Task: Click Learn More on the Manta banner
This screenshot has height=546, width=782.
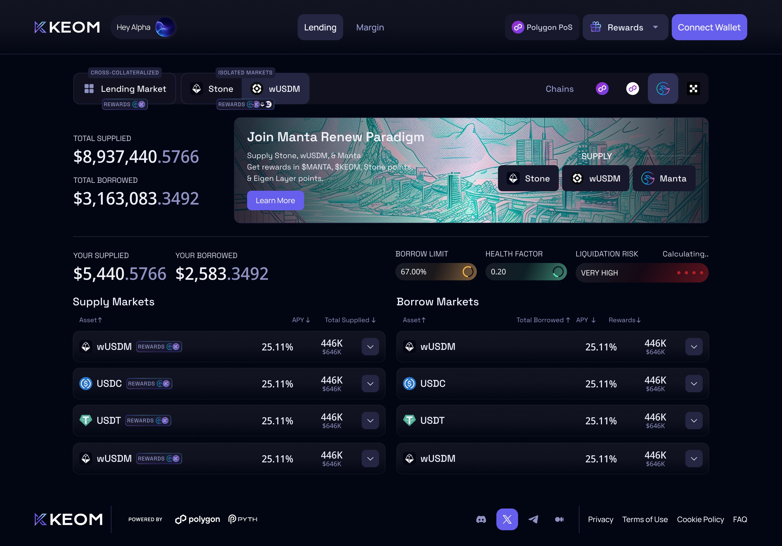Action: point(275,200)
